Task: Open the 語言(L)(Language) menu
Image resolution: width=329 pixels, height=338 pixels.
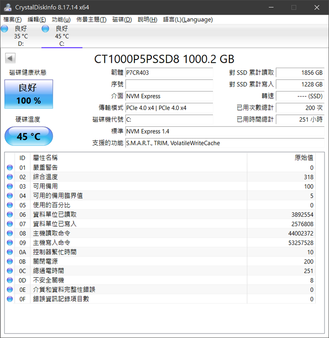Action: (x=188, y=20)
